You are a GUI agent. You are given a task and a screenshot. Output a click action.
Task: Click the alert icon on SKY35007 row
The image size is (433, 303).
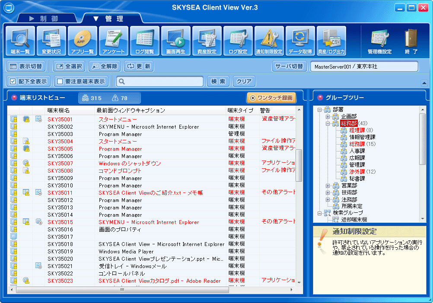pyautogui.click(x=26, y=163)
